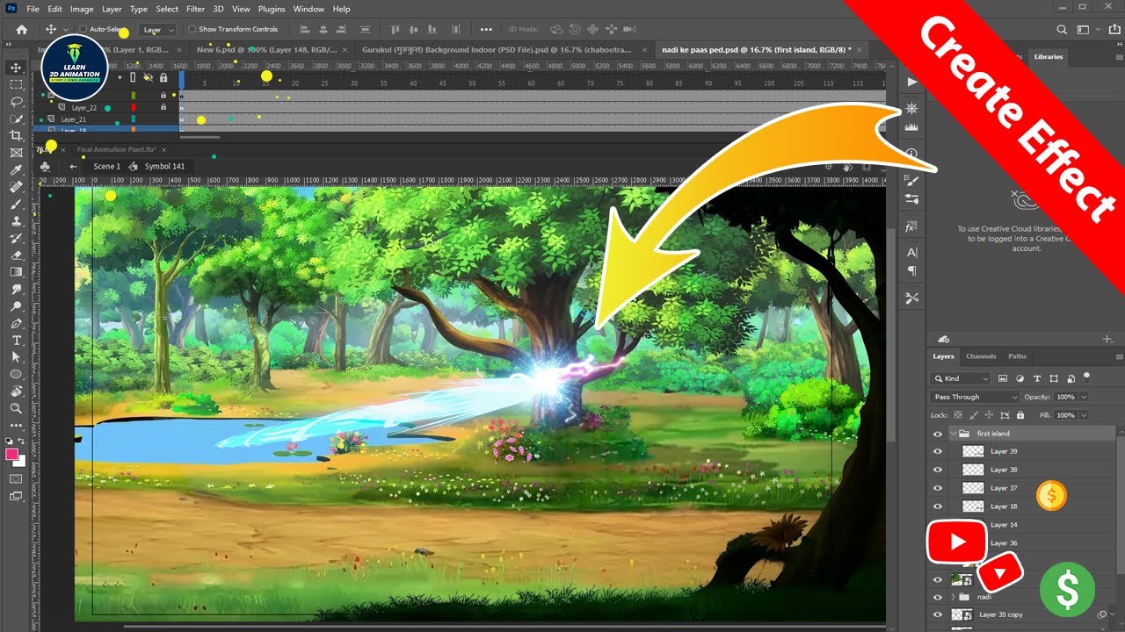
Task: Open the Opacity dropdown arrow
Action: 1084,397
